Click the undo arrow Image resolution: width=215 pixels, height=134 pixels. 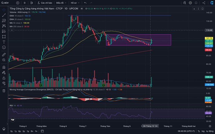pyautogui.click(x=85, y=3)
